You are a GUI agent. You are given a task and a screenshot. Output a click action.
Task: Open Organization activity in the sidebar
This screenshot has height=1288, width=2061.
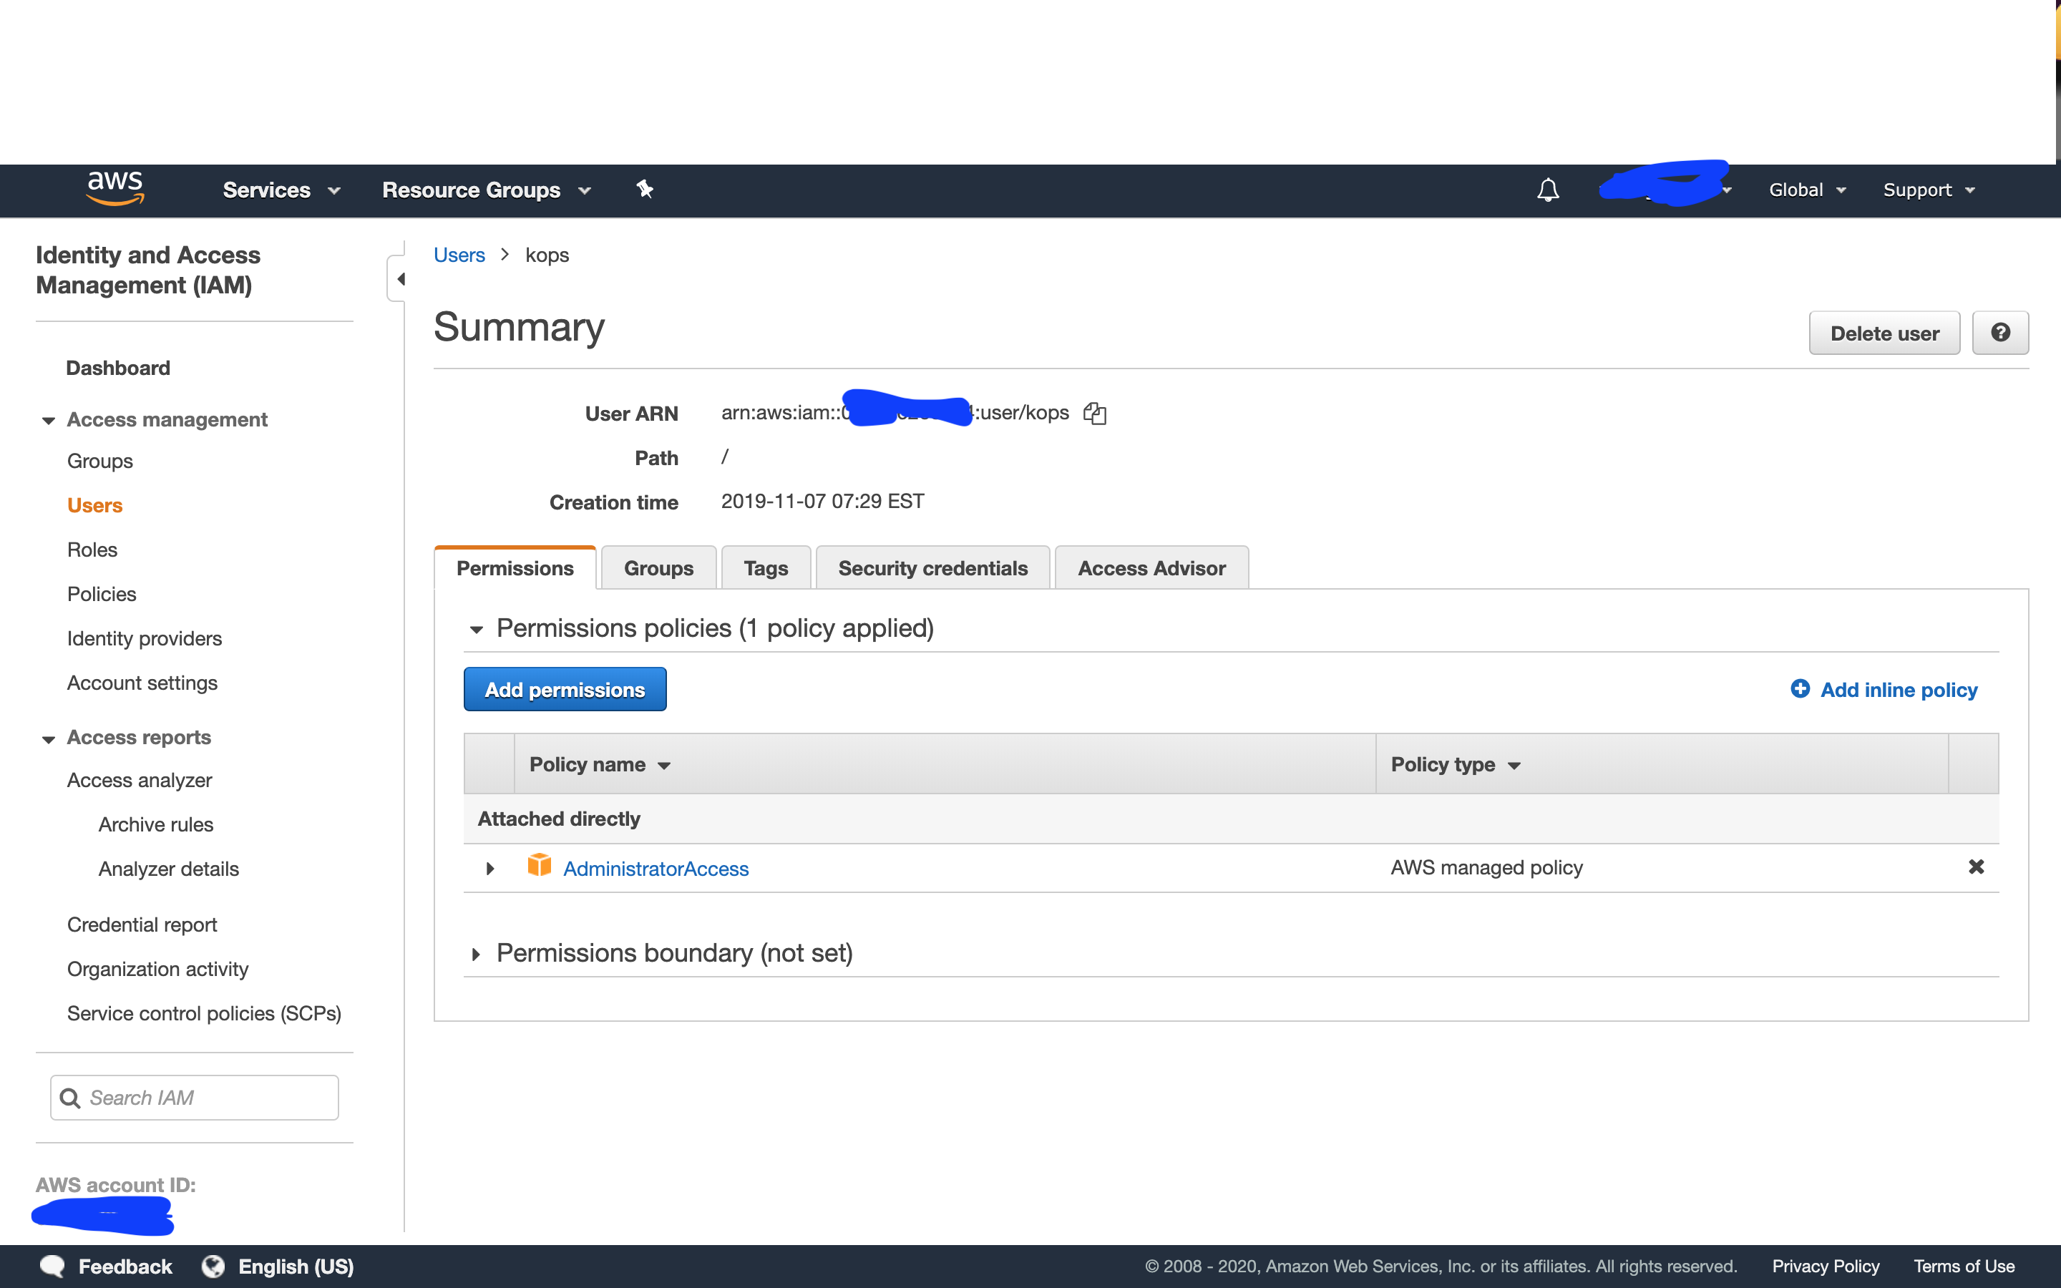[157, 969]
